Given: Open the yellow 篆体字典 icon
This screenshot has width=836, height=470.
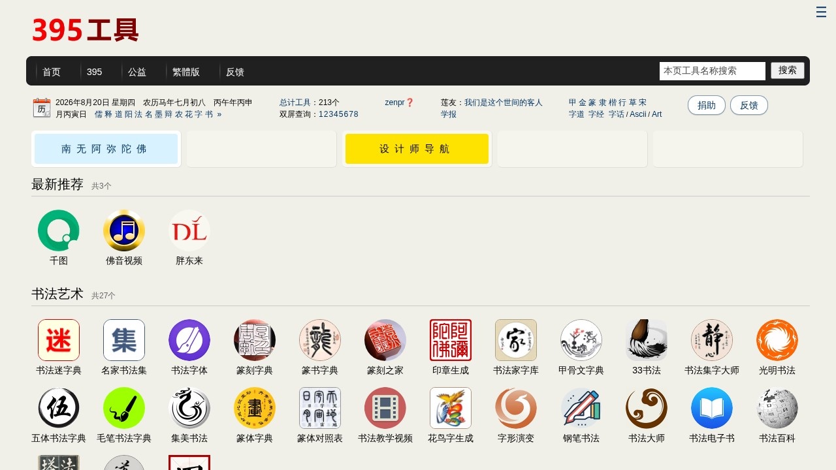Looking at the screenshot, I should coord(255,408).
